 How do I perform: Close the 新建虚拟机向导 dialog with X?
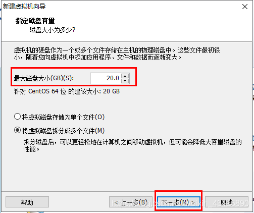(245, 7)
